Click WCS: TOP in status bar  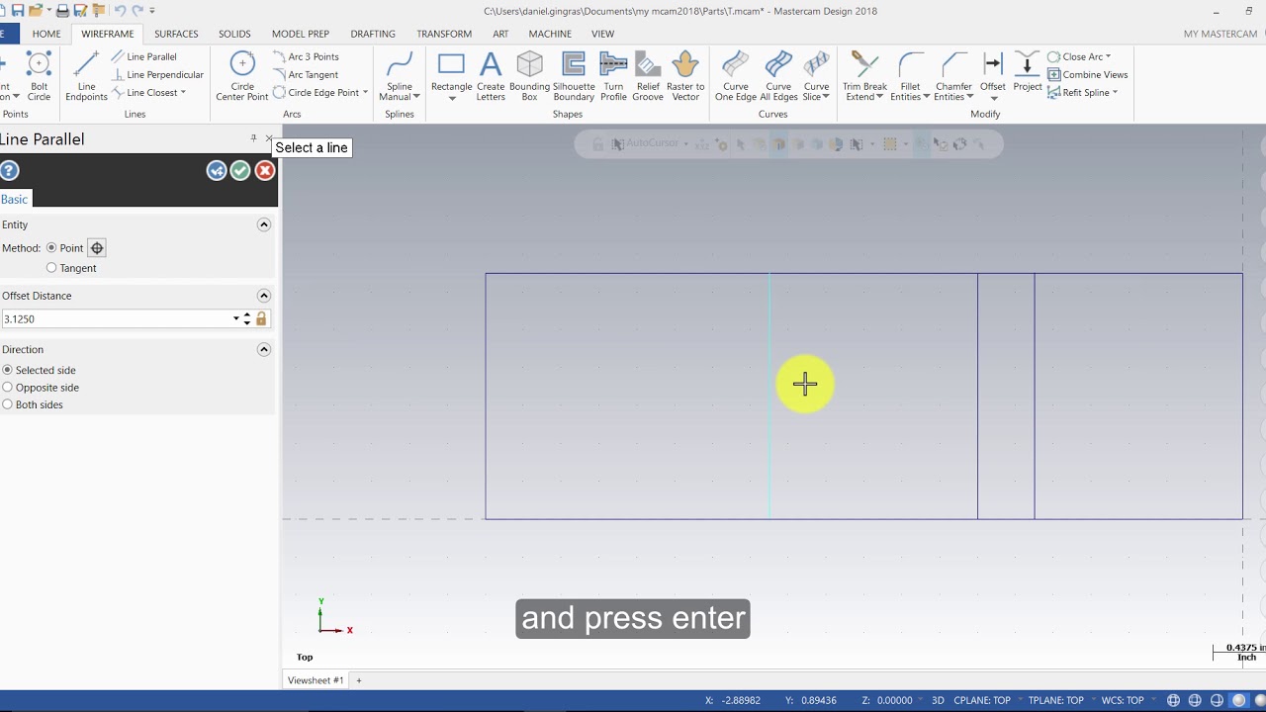(x=1122, y=700)
